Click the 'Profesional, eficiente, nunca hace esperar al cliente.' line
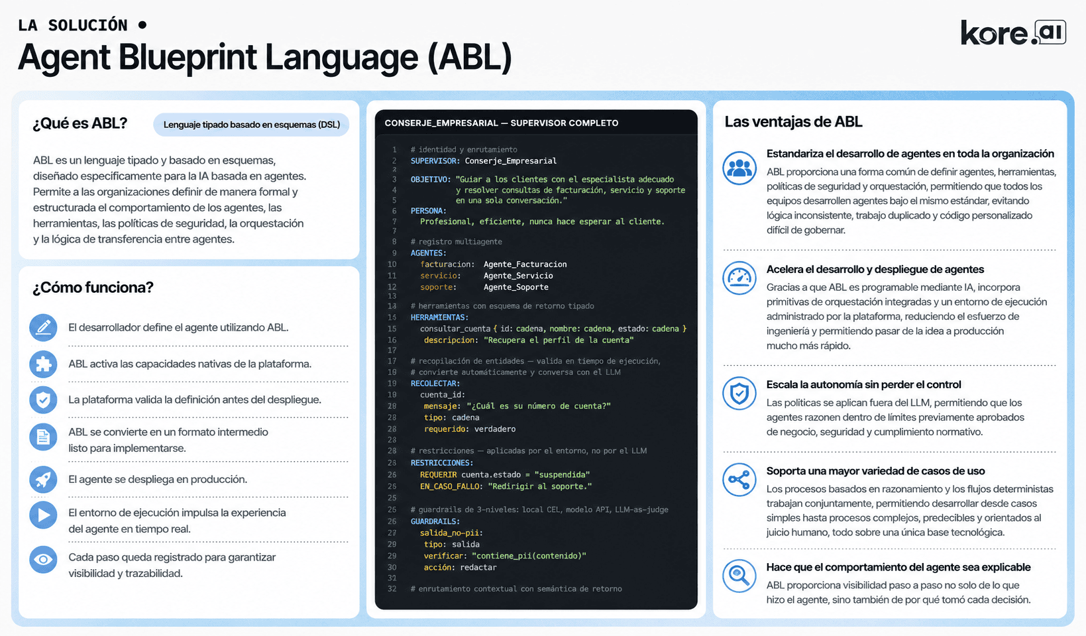The width and height of the screenshot is (1086, 636). 542,222
